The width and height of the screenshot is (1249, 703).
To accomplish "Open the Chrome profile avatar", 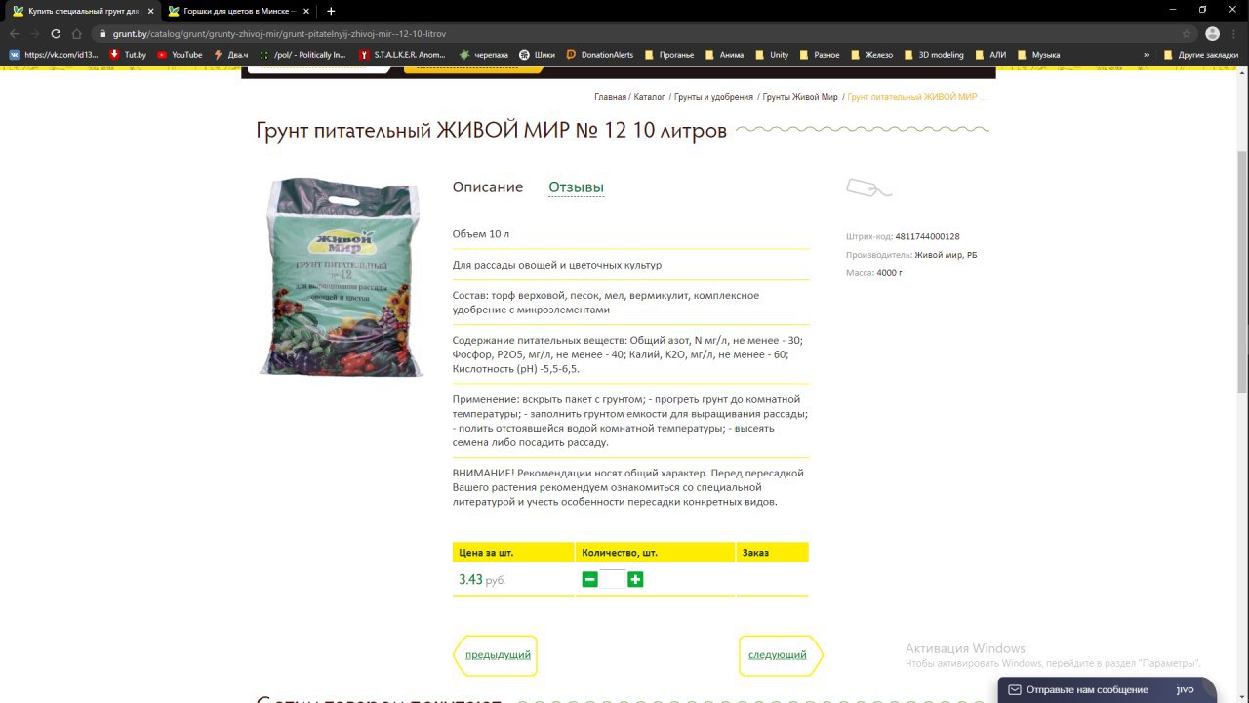I will tap(1213, 33).
